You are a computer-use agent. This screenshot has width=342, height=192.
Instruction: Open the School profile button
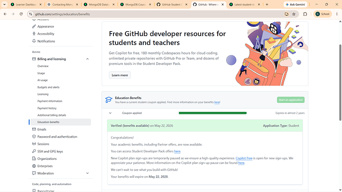[x=323, y=14]
